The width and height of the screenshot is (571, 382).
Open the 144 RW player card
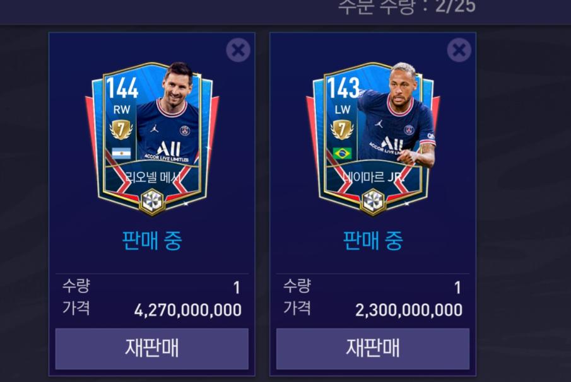[x=152, y=138]
